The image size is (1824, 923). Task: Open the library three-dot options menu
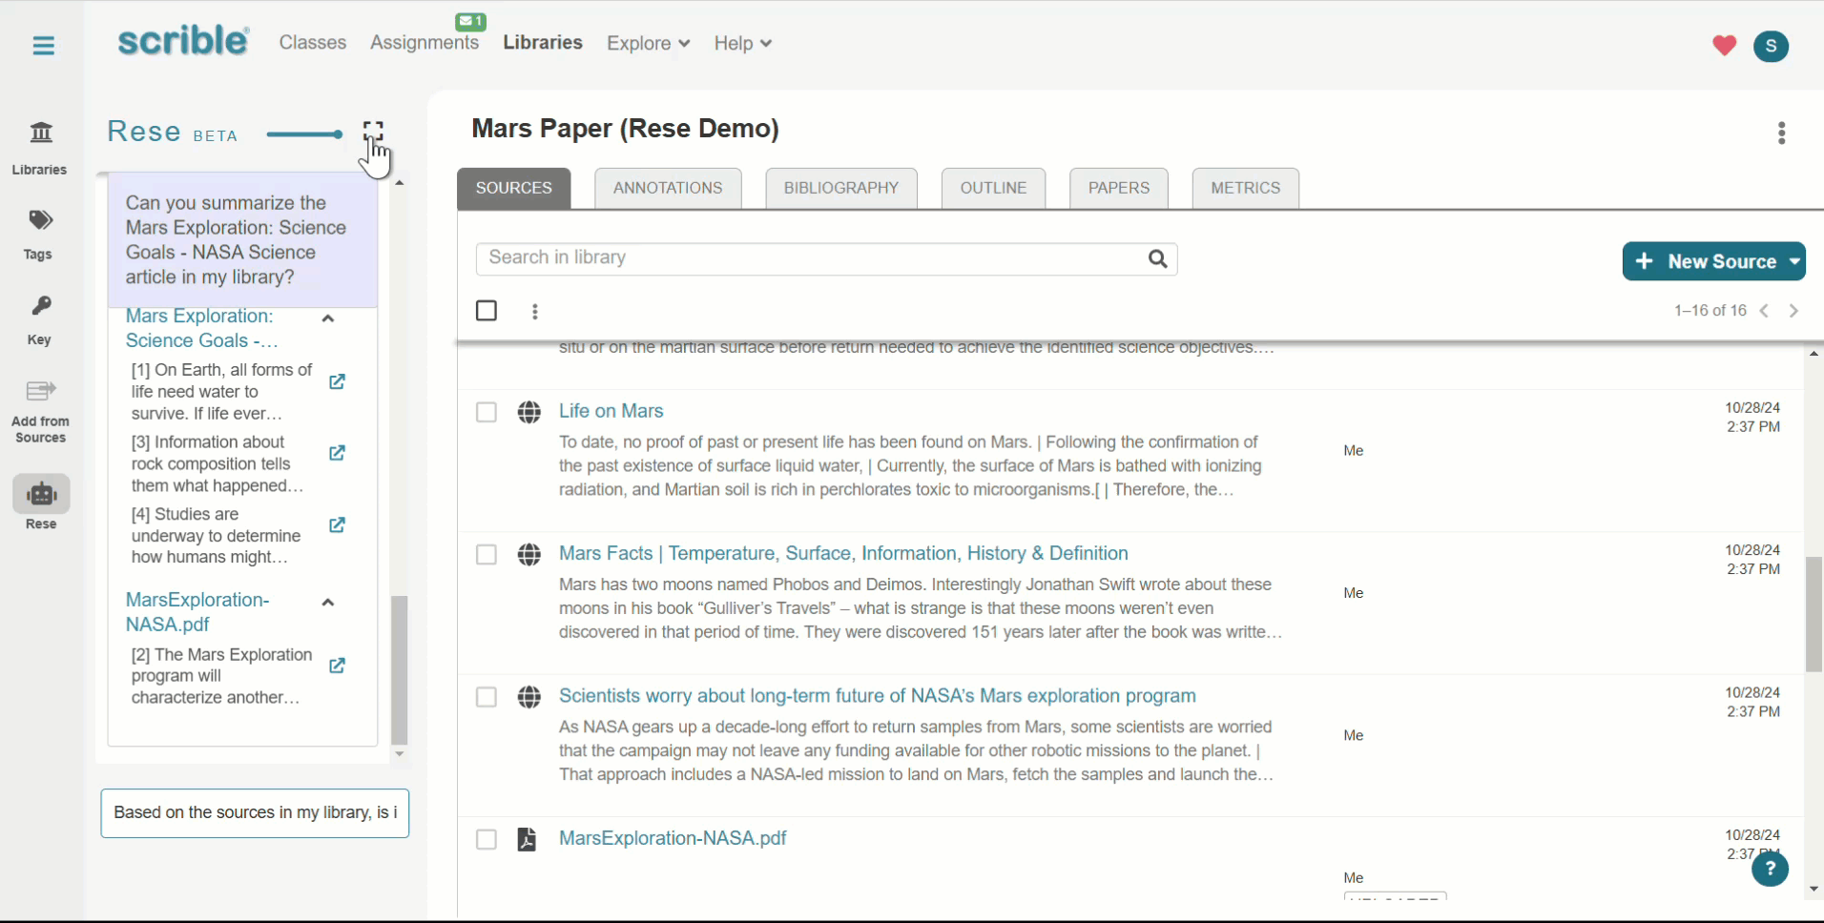click(x=1781, y=133)
